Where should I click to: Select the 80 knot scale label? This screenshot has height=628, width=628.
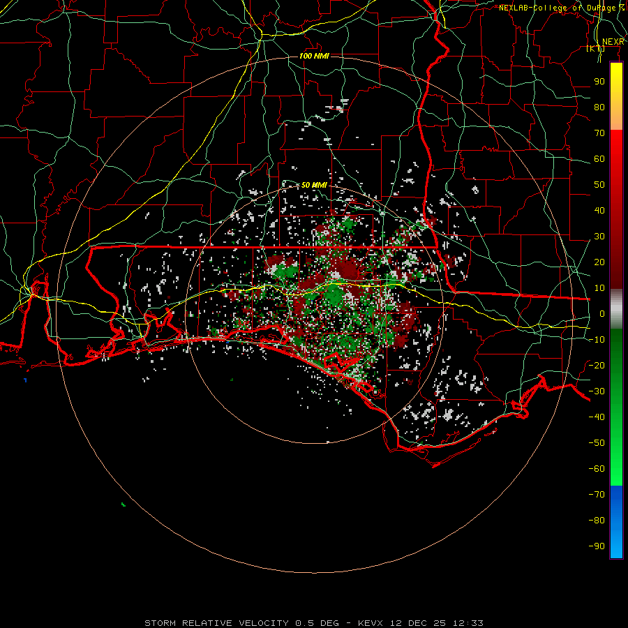tap(599, 107)
